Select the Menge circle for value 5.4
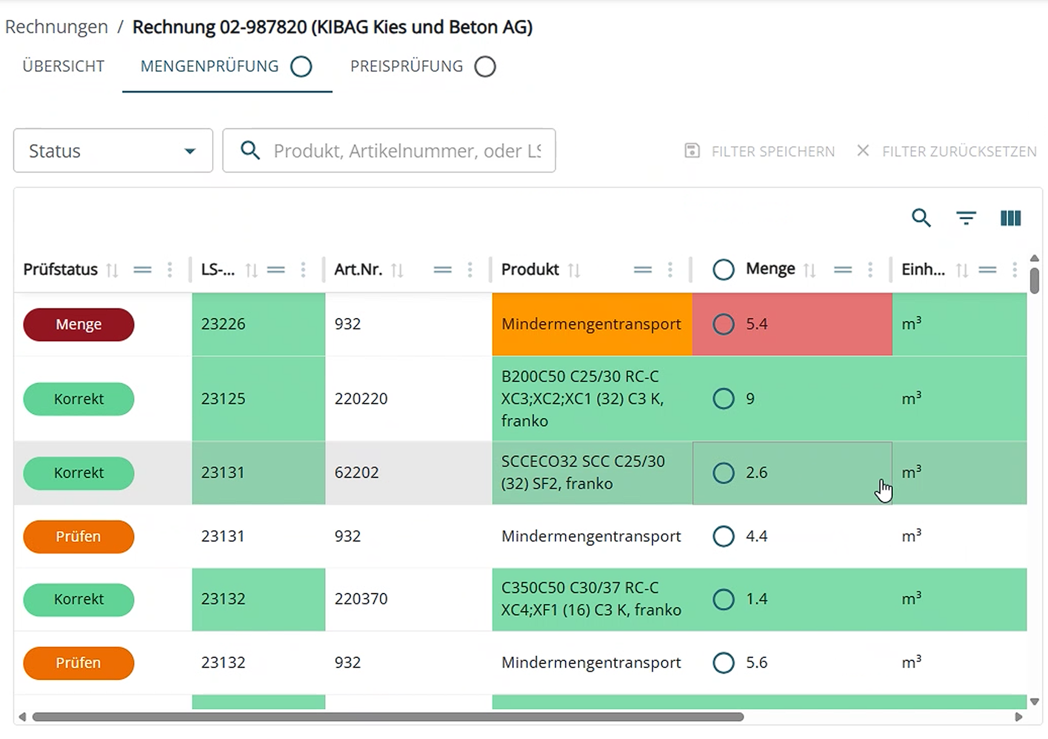1048x739 pixels. [x=723, y=324]
